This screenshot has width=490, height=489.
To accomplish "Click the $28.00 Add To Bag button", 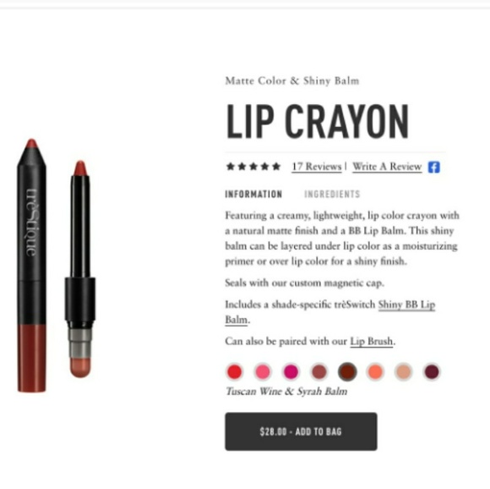I will [x=301, y=431].
